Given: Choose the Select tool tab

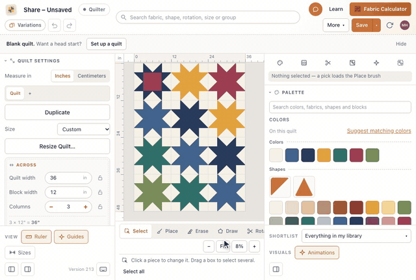Looking at the screenshot, I should click(136, 231).
